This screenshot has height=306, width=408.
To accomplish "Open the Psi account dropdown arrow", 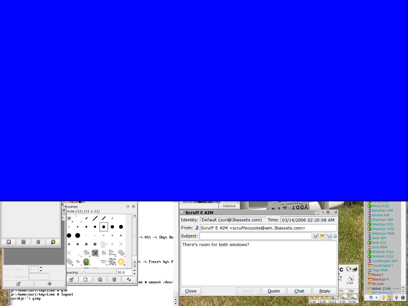I will pyautogui.click(x=376, y=297).
